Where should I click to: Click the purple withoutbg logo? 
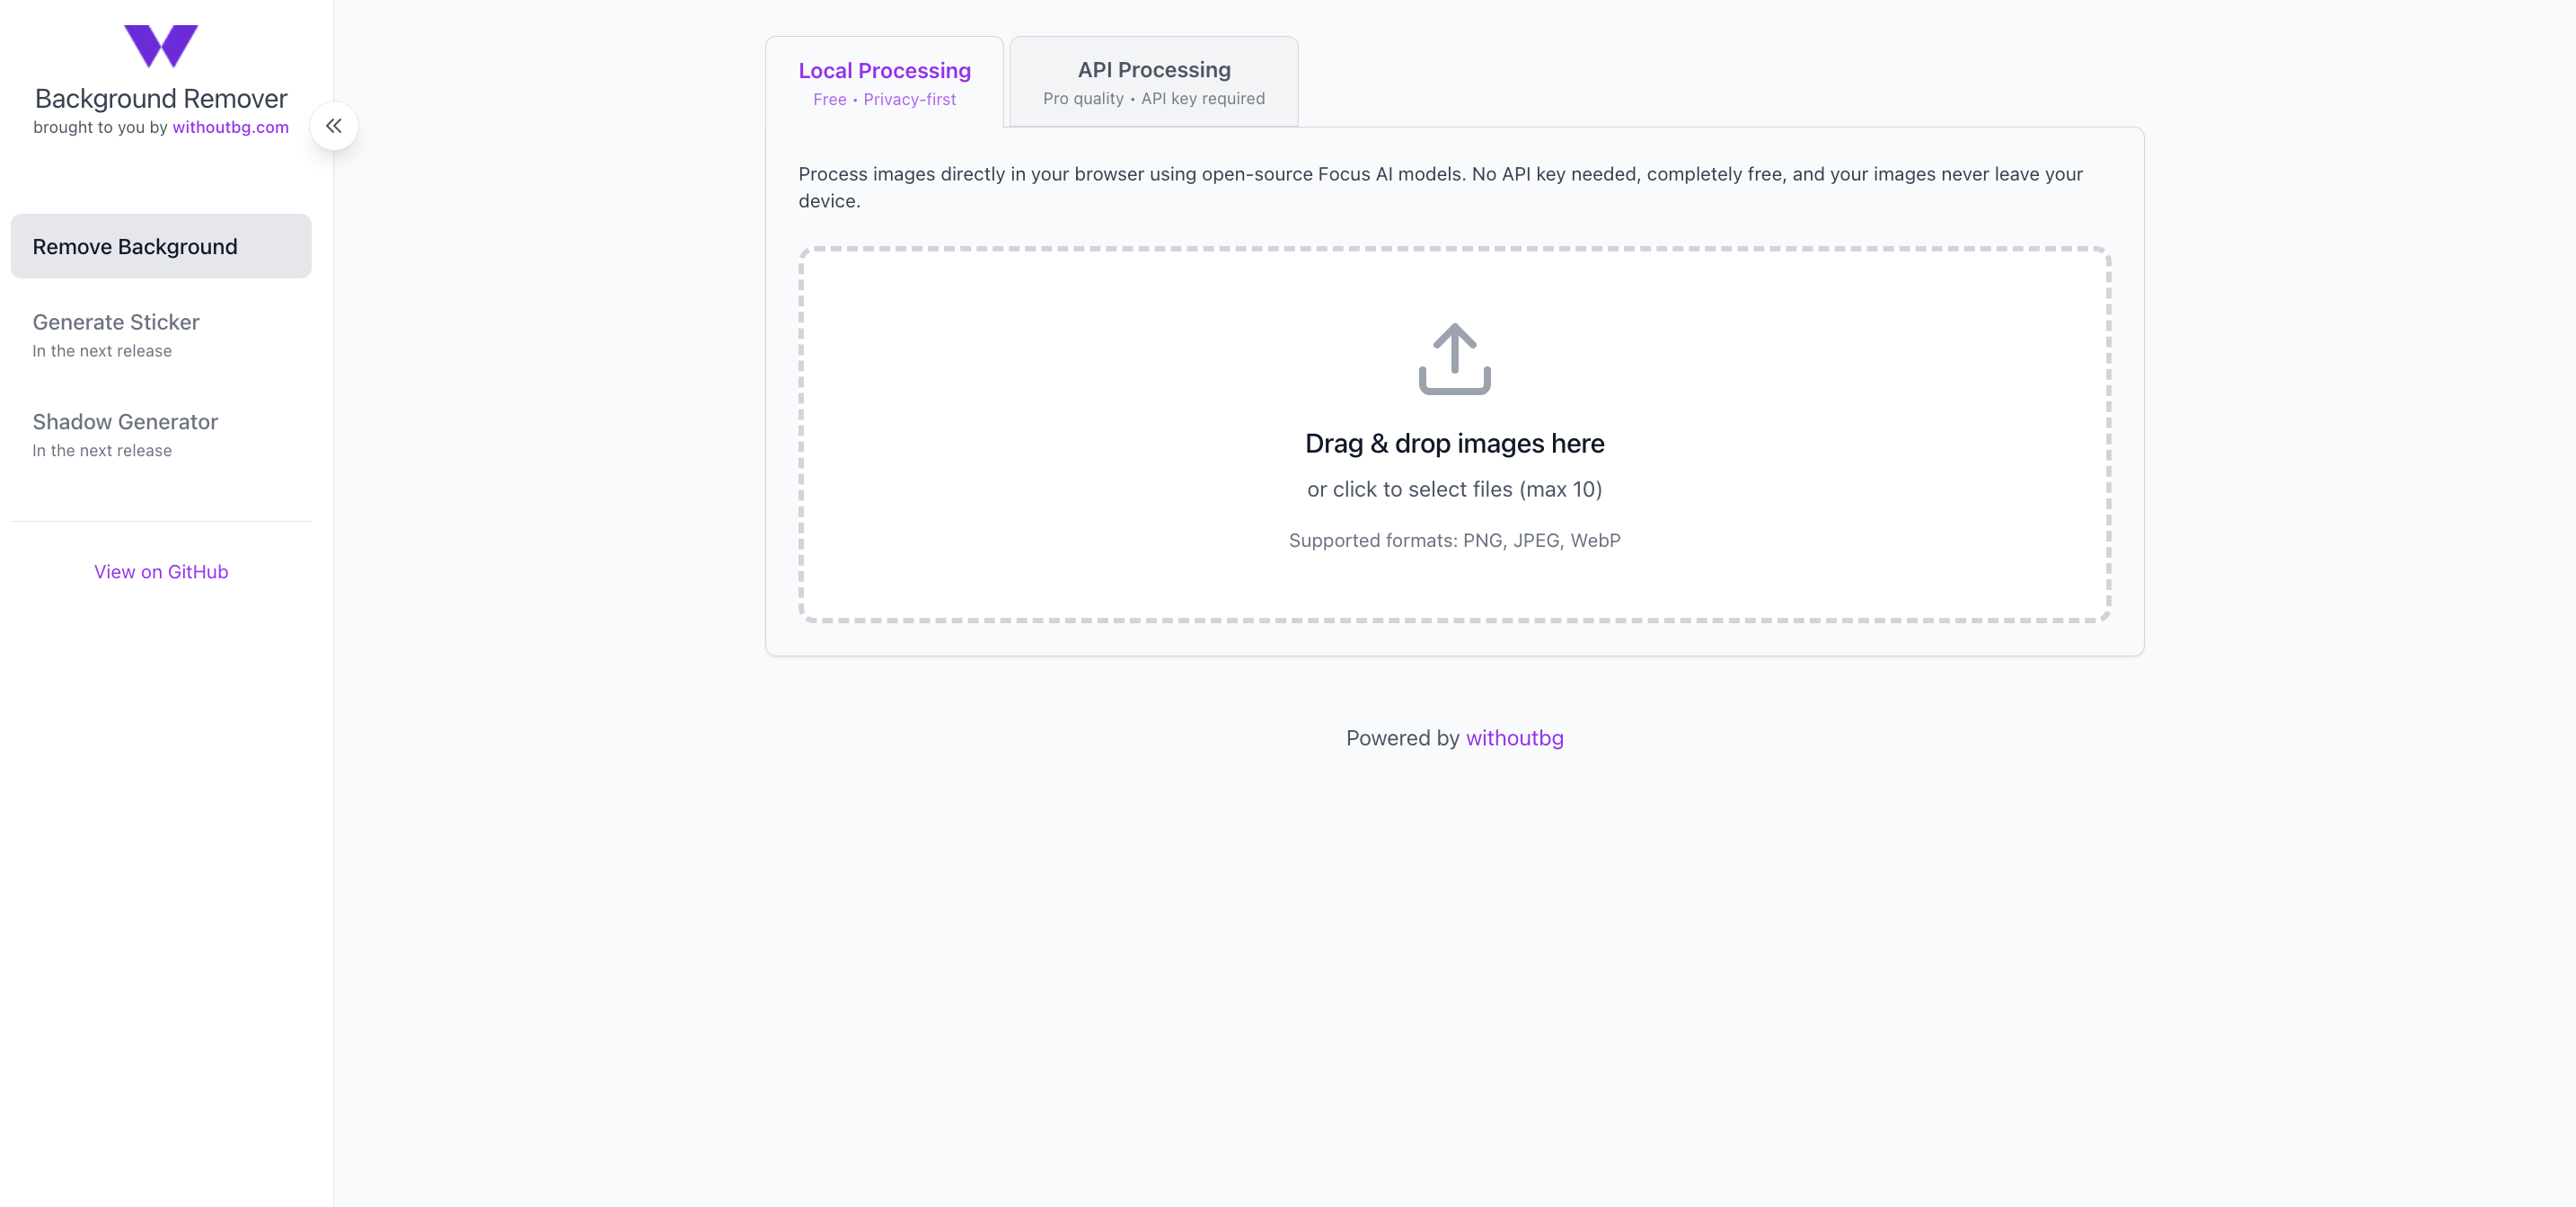click(161, 46)
